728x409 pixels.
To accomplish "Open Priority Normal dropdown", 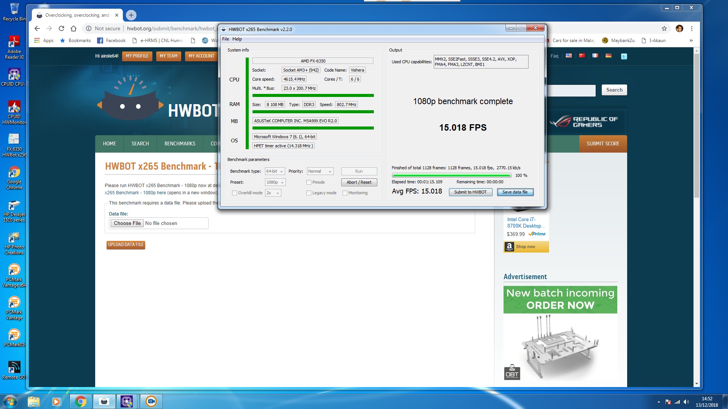I will 320,172.
